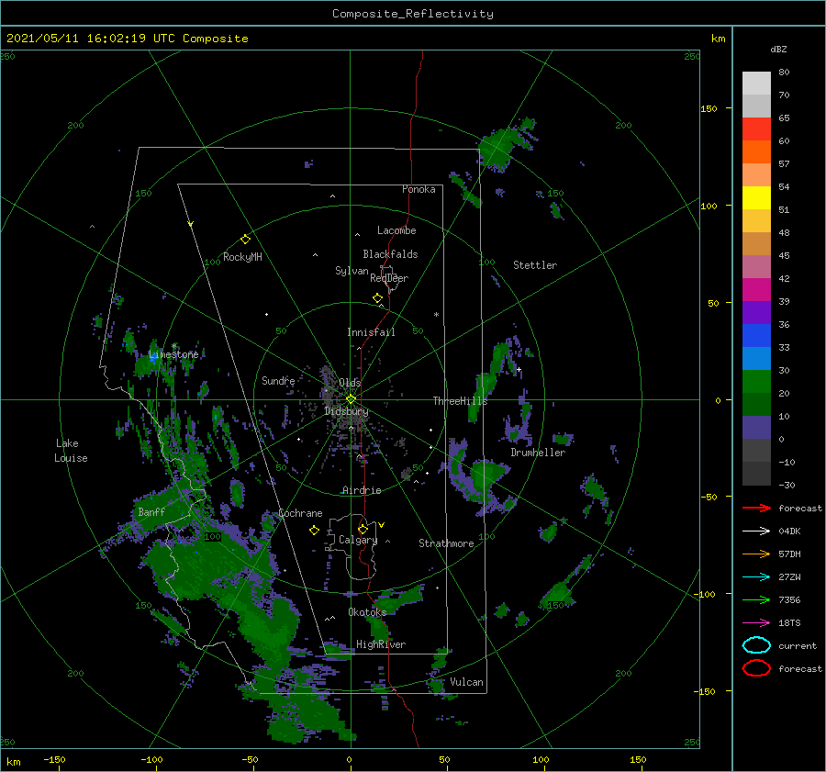Screen dimensions: 826x772
Task: Select the yellow diamond marker near RockyMH
Action: pos(245,240)
